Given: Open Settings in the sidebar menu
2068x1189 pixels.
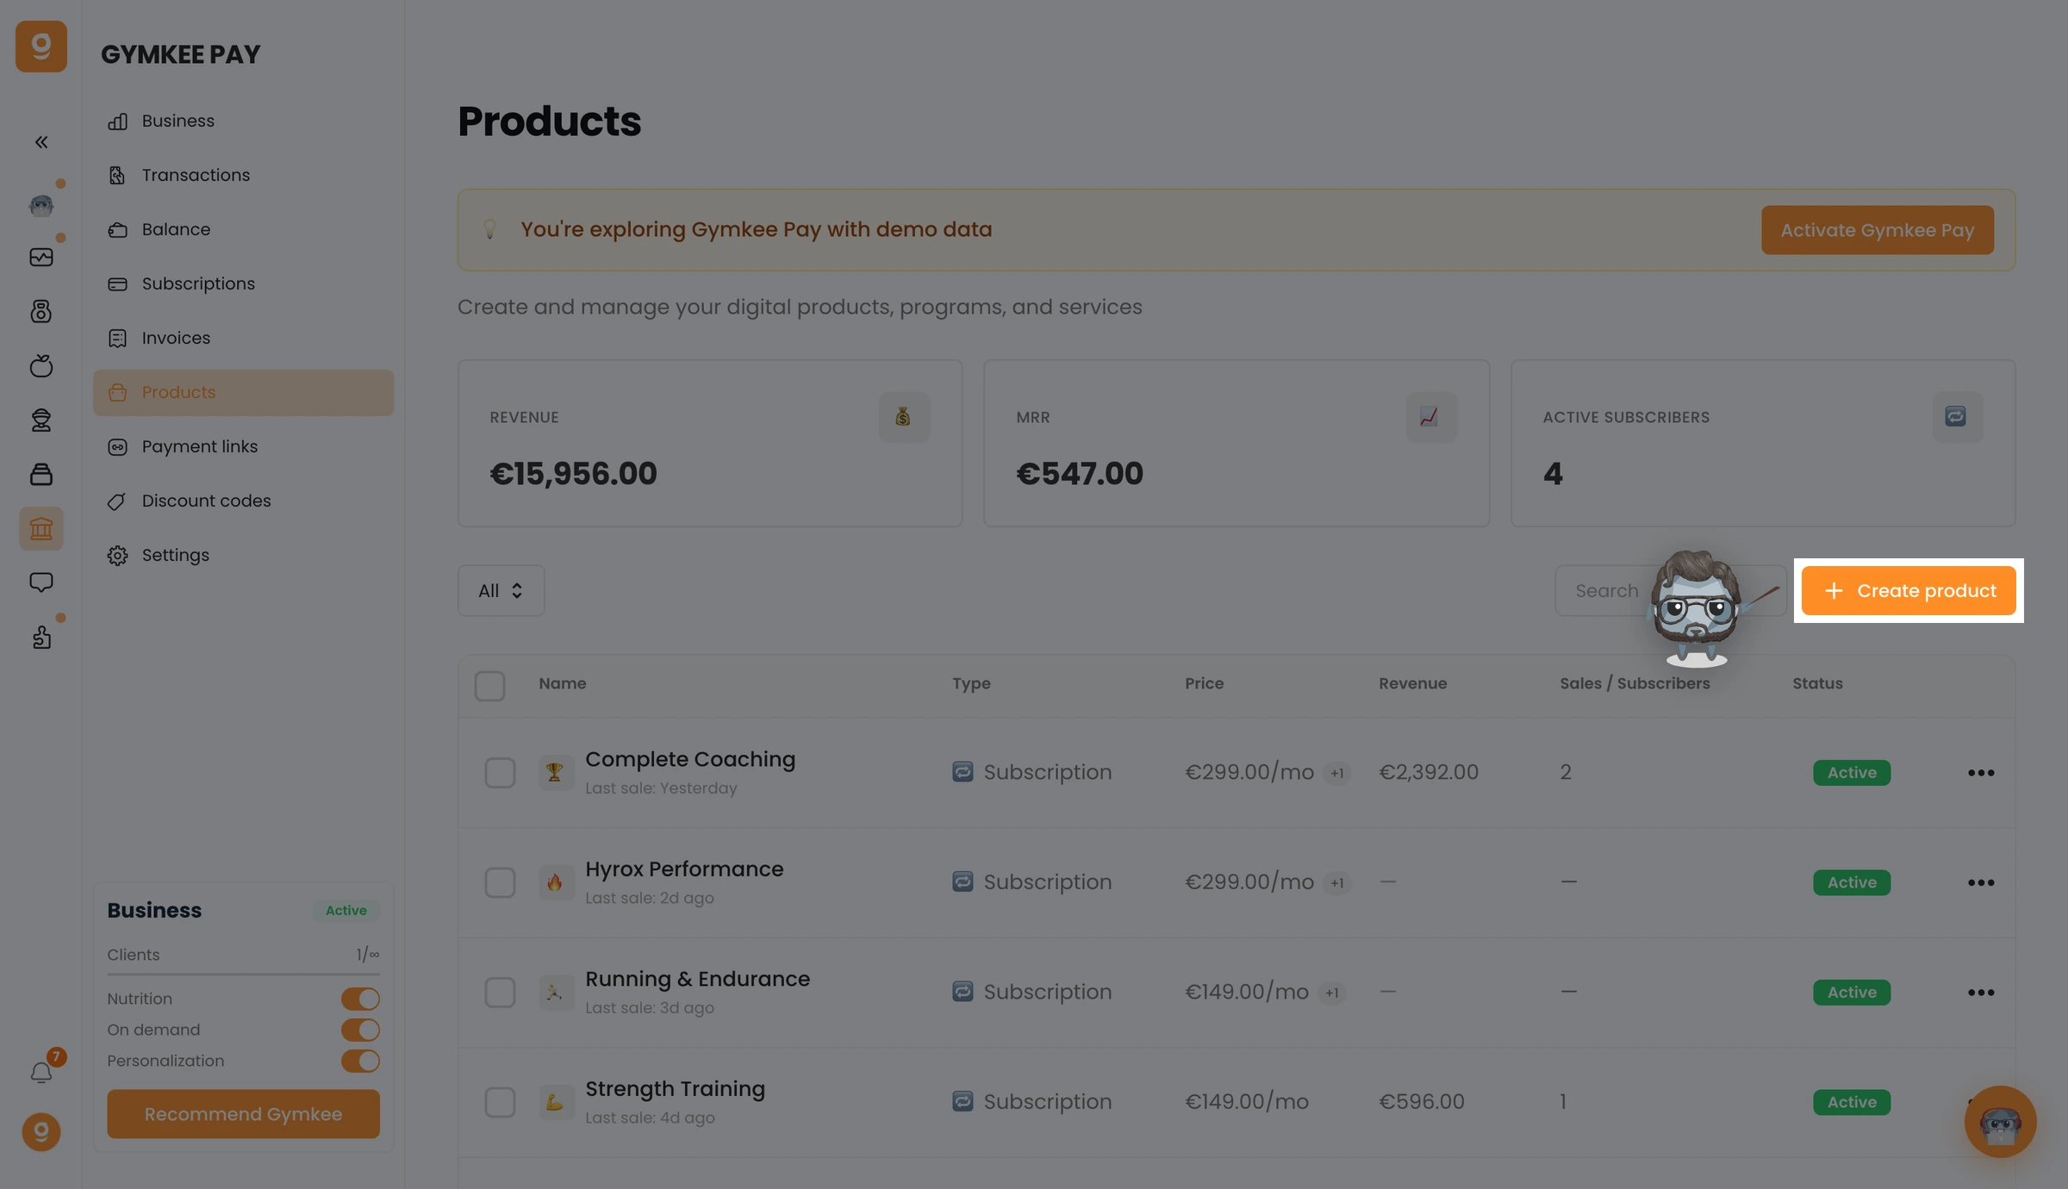Looking at the screenshot, I should tap(243, 556).
